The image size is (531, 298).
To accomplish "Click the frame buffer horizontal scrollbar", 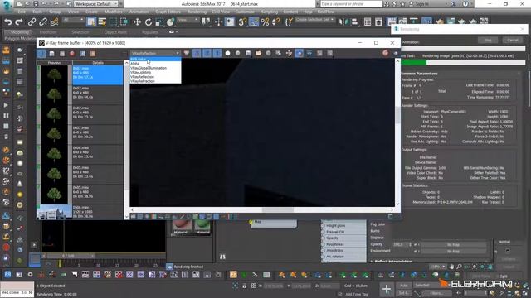I will 262,209.
